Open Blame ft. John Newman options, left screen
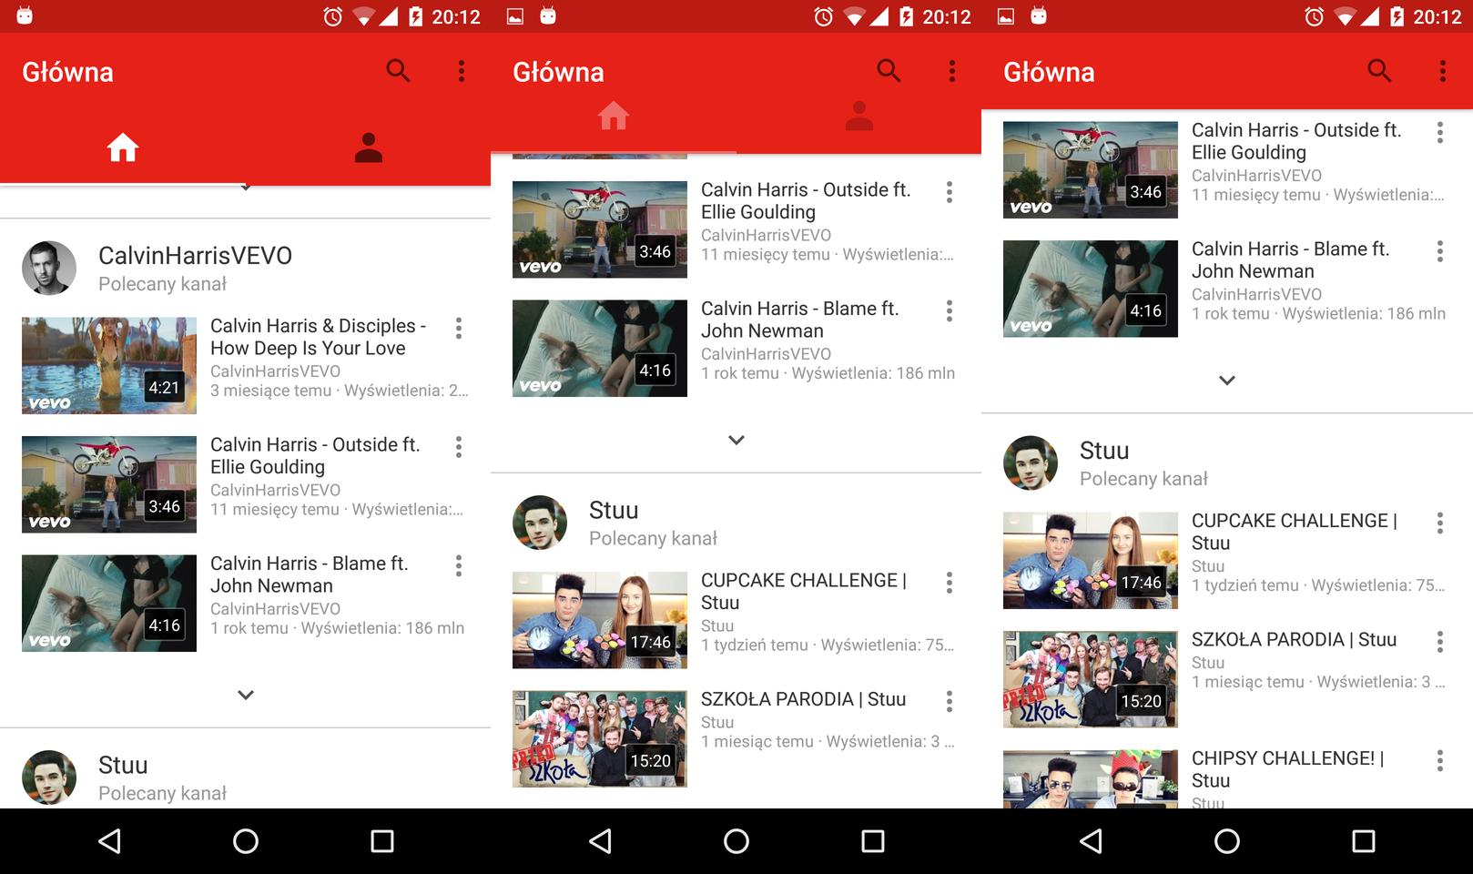 pyautogui.click(x=459, y=565)
